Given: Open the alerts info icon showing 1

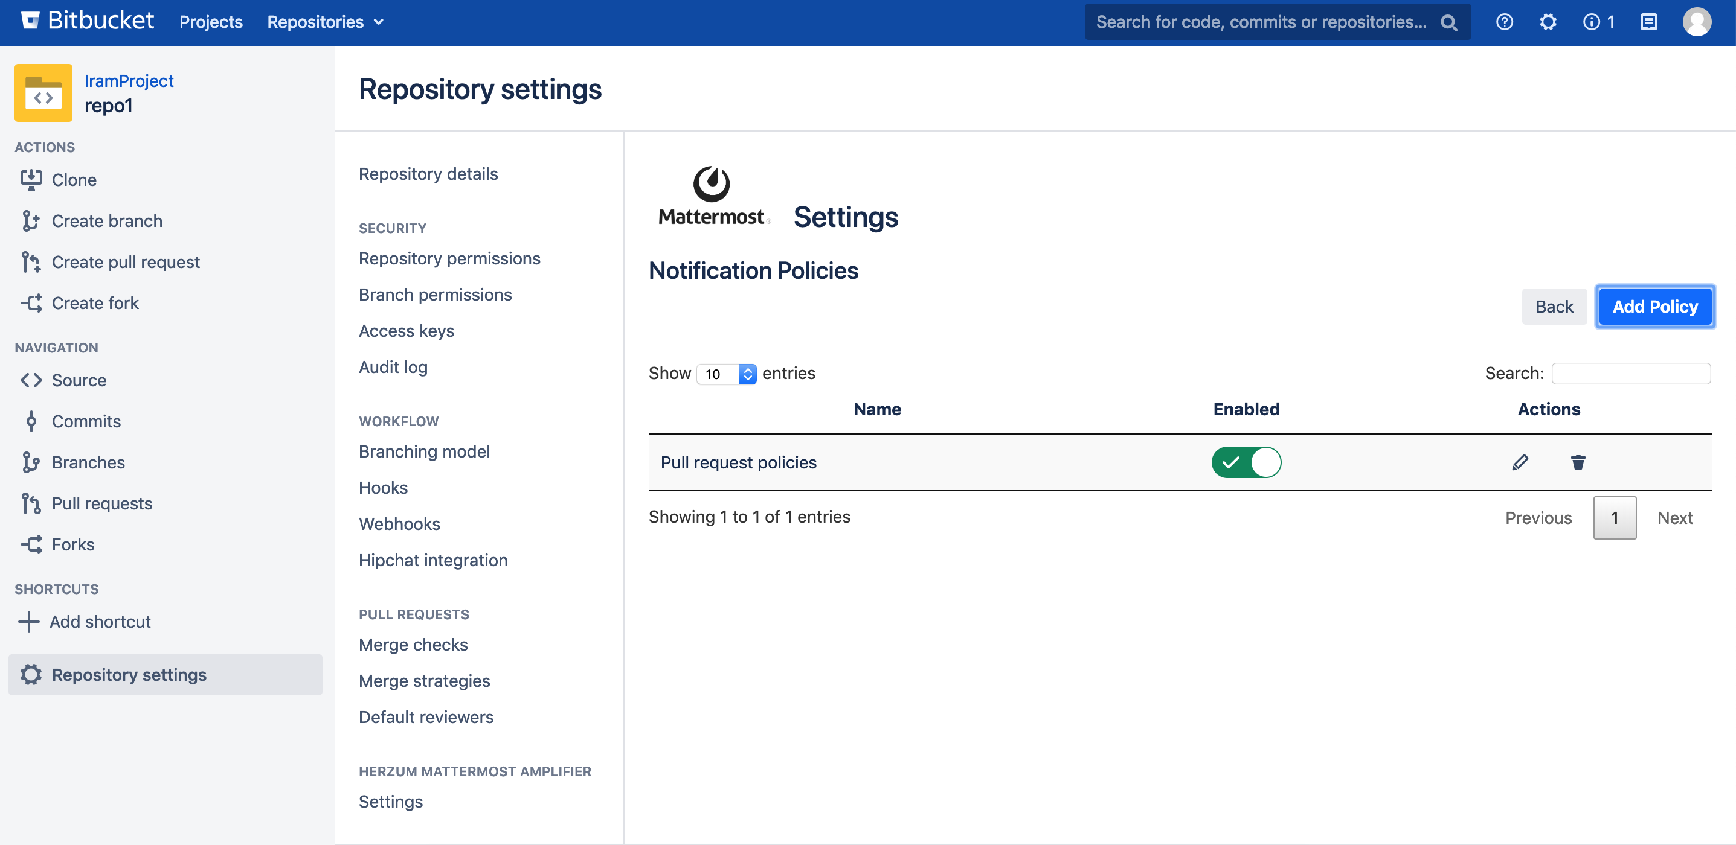Looking at the screenshot, I should pyautogui.click(x=1598, y=22).
